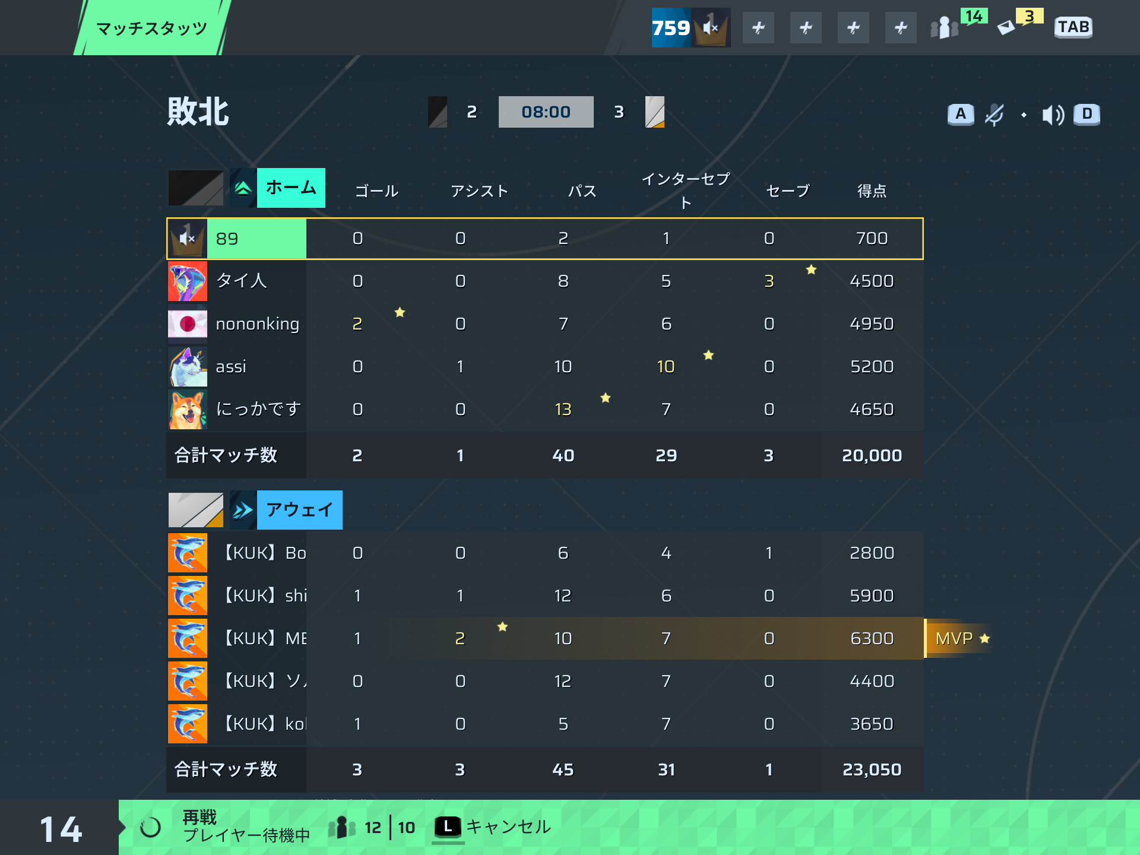Click the Away team score jersey icon

pos(655,112)
